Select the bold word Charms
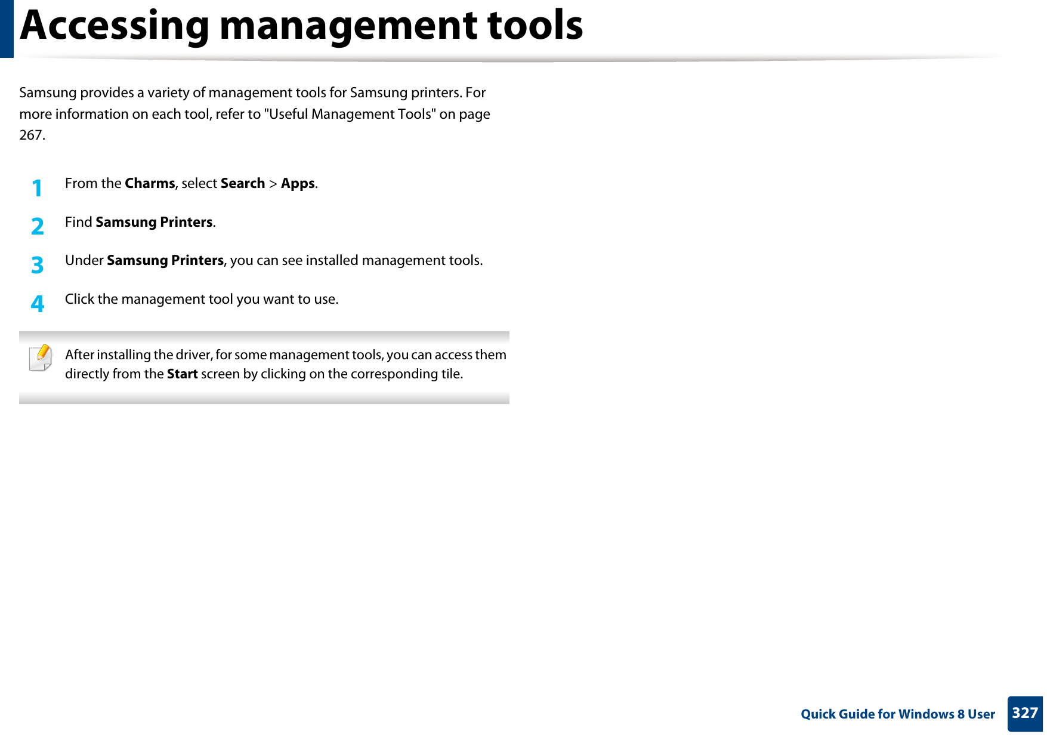This screenshot has height=740, width=1047. (149, 183)
